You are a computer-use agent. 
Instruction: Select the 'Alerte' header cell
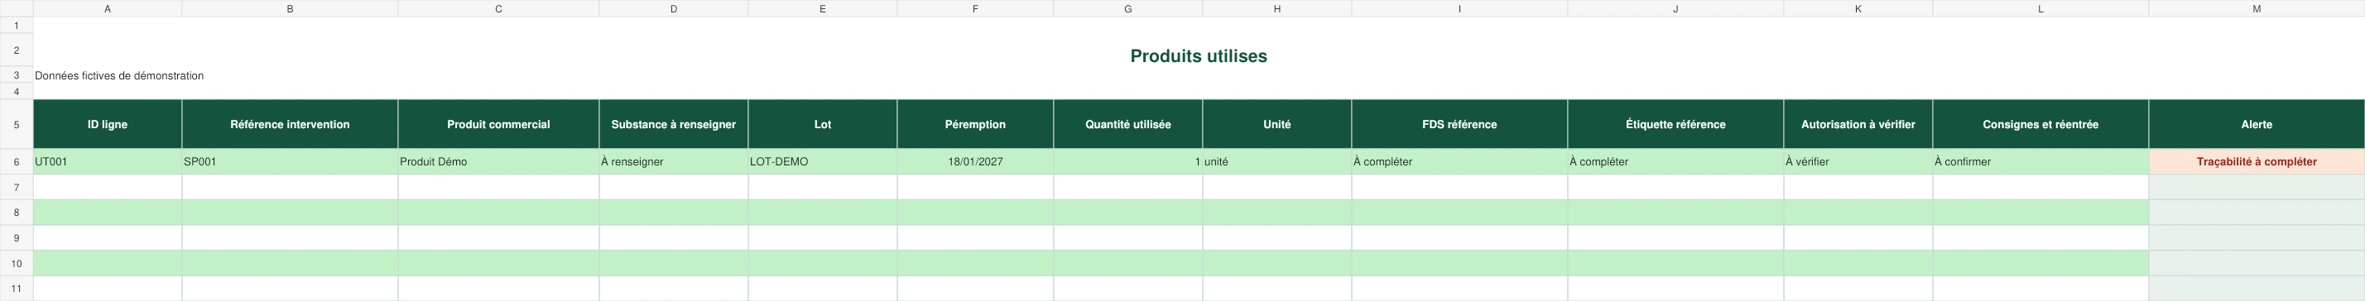[2257, 124]
